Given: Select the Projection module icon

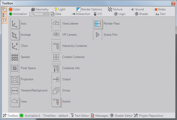Looking at the screenshot, I should (x=15, y=79).
